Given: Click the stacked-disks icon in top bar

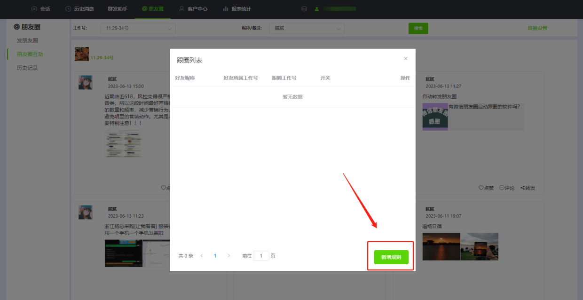Looking at the screenshot, I should click(x=304, y=9).
